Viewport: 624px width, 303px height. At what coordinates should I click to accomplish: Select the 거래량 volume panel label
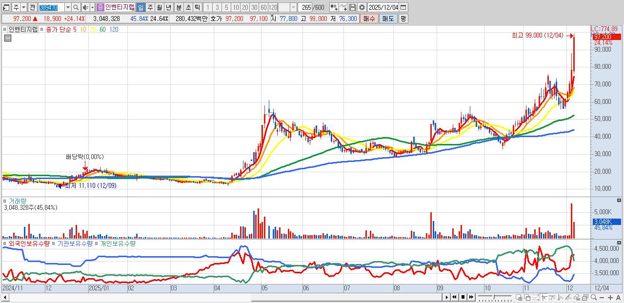pyautogui.click(x=18, y=201)
